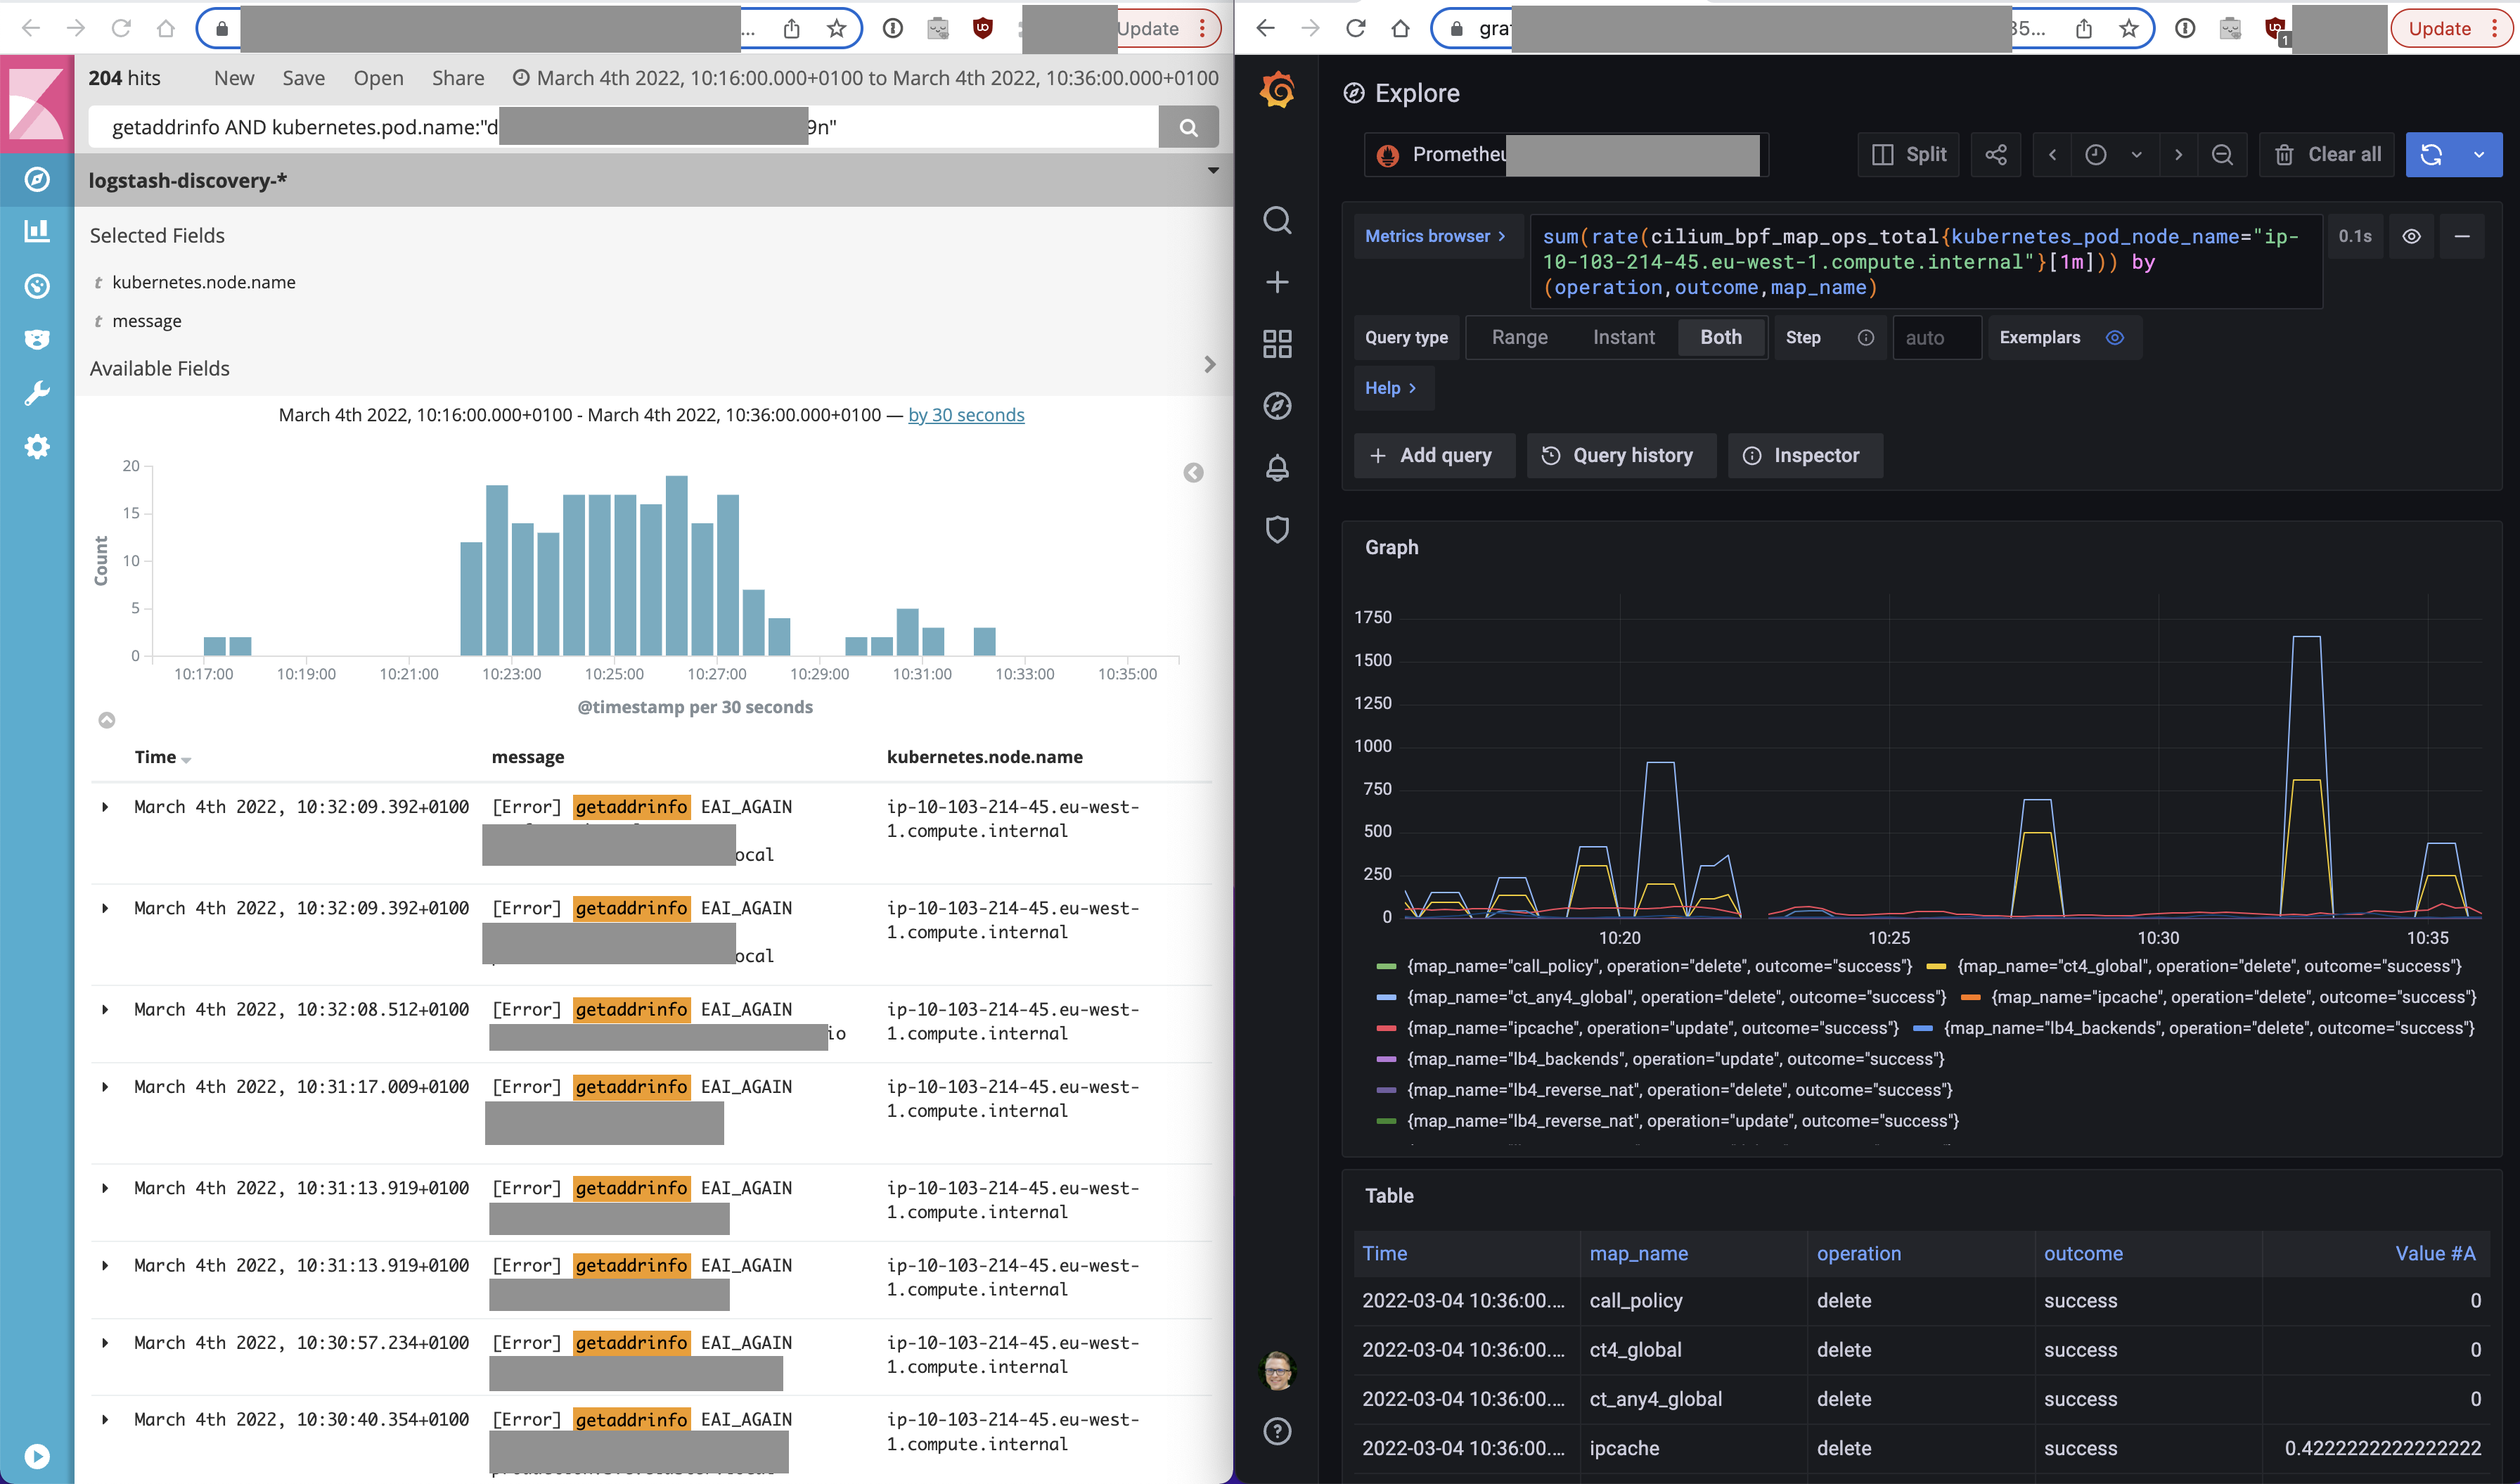Expand the logstash-discovery-* index pattern dropdown
The width and height of the screenshot is (2520, 1484).
coord(1212,171)
